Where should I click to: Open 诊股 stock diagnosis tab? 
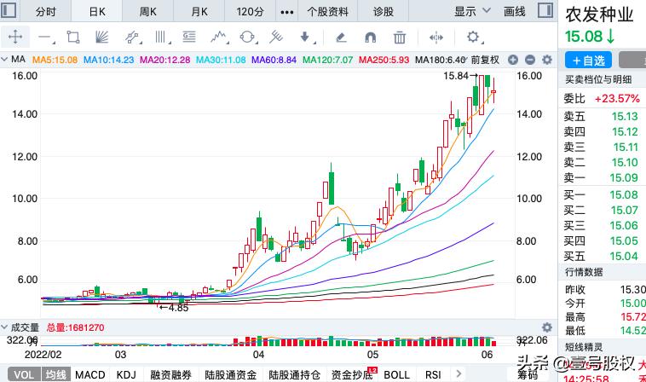pos(384,12)
